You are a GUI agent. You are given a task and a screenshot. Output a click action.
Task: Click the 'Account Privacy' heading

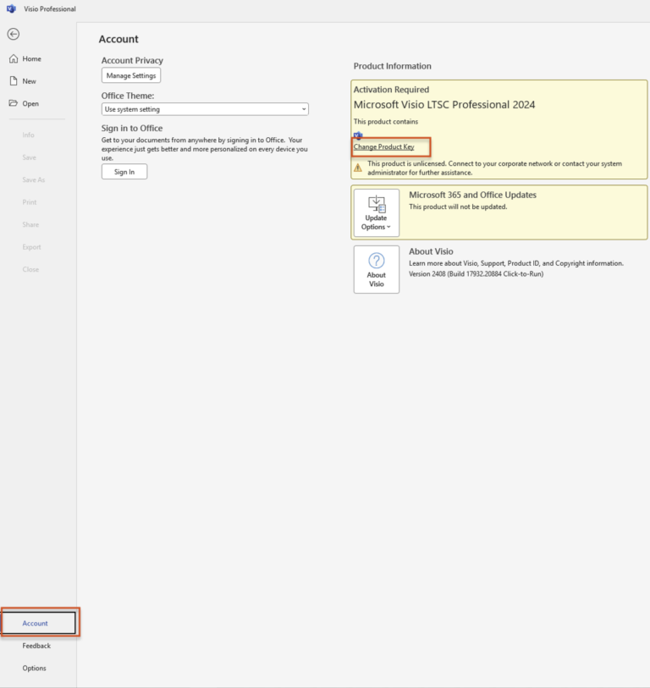(132, 61)
